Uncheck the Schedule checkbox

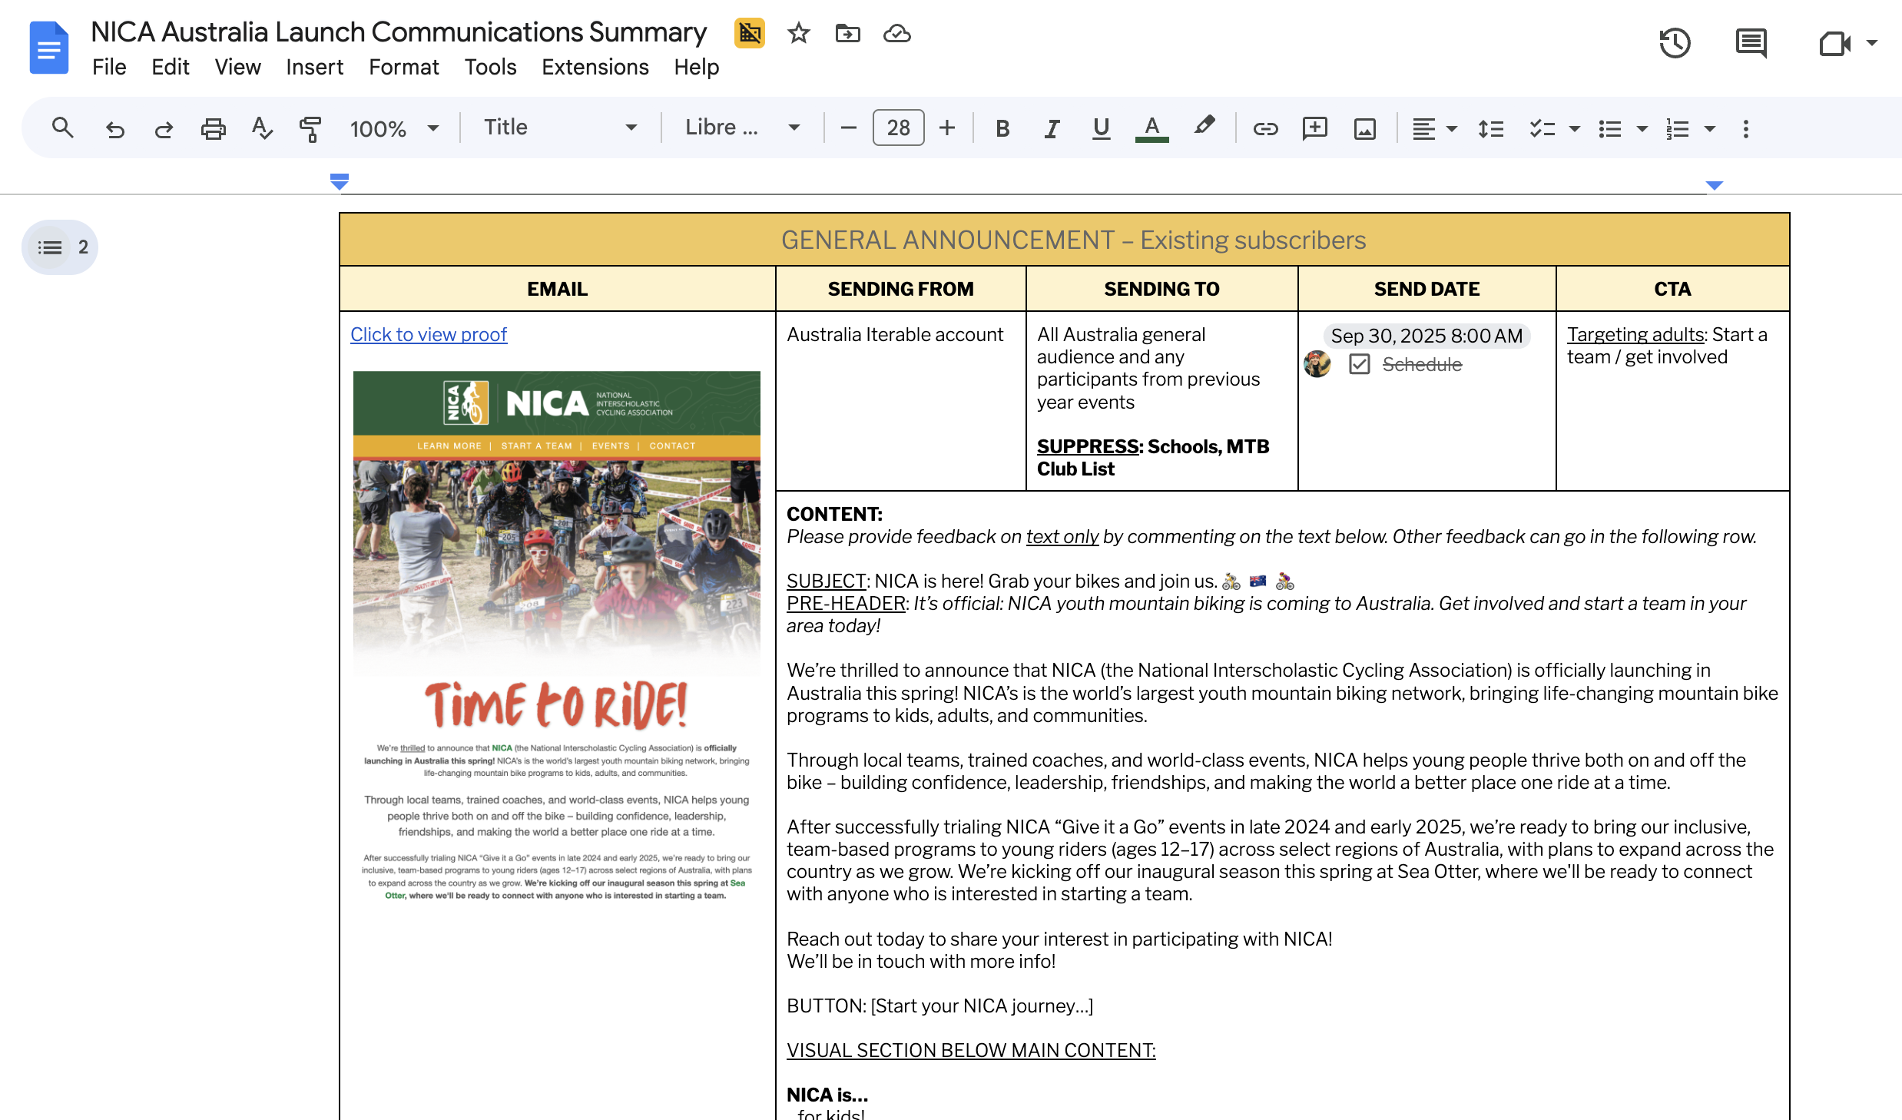1360,365
